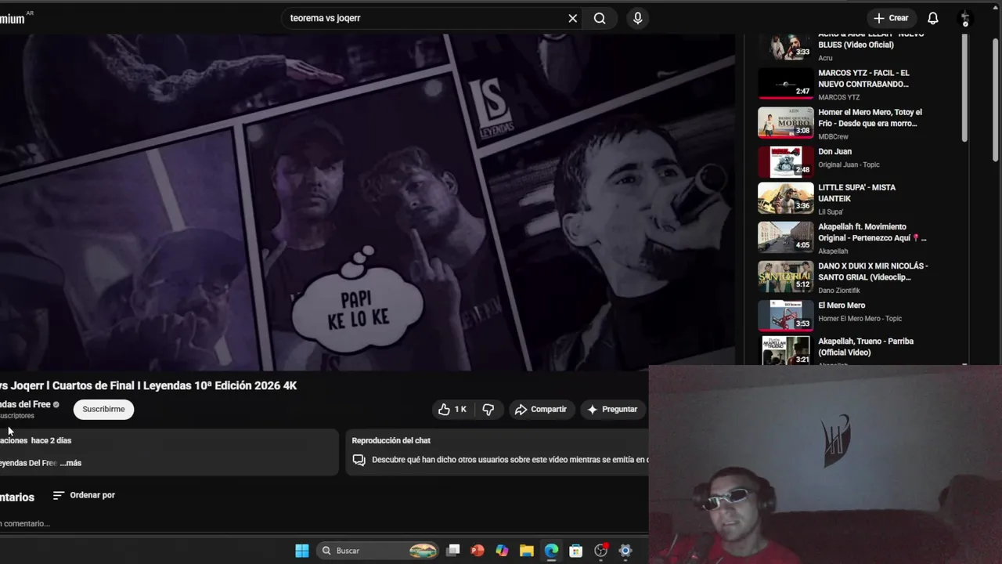The width and height of the screenshot is (1002, 564).
Task: Open El Mero Mero suggested video
Action: [x=842, y=305]
